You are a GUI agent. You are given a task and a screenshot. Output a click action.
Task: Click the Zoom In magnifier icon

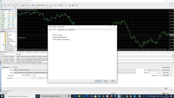tap(56, 5)
